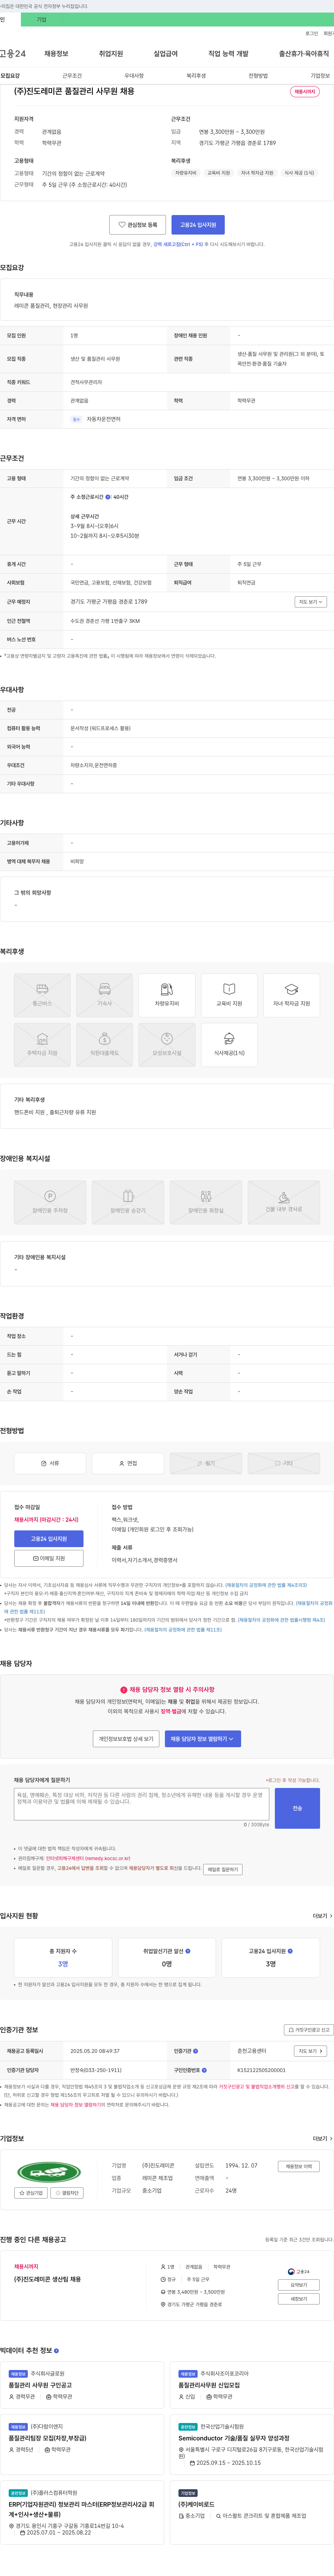This screenshot has height=2576, width=334.
Task: Click the 건물 내부 경사로 facility icon
Action: pos(283,1202)
